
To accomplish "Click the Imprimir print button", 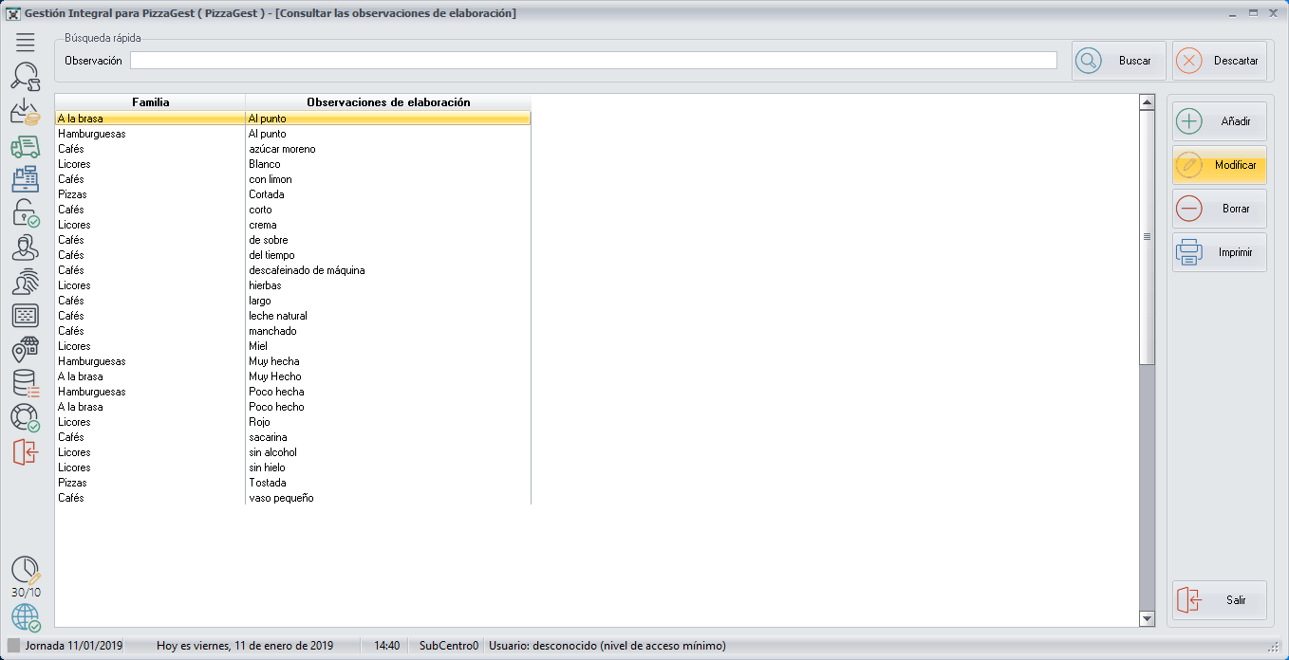I will pyautogui.click(x=1220, y=252).
